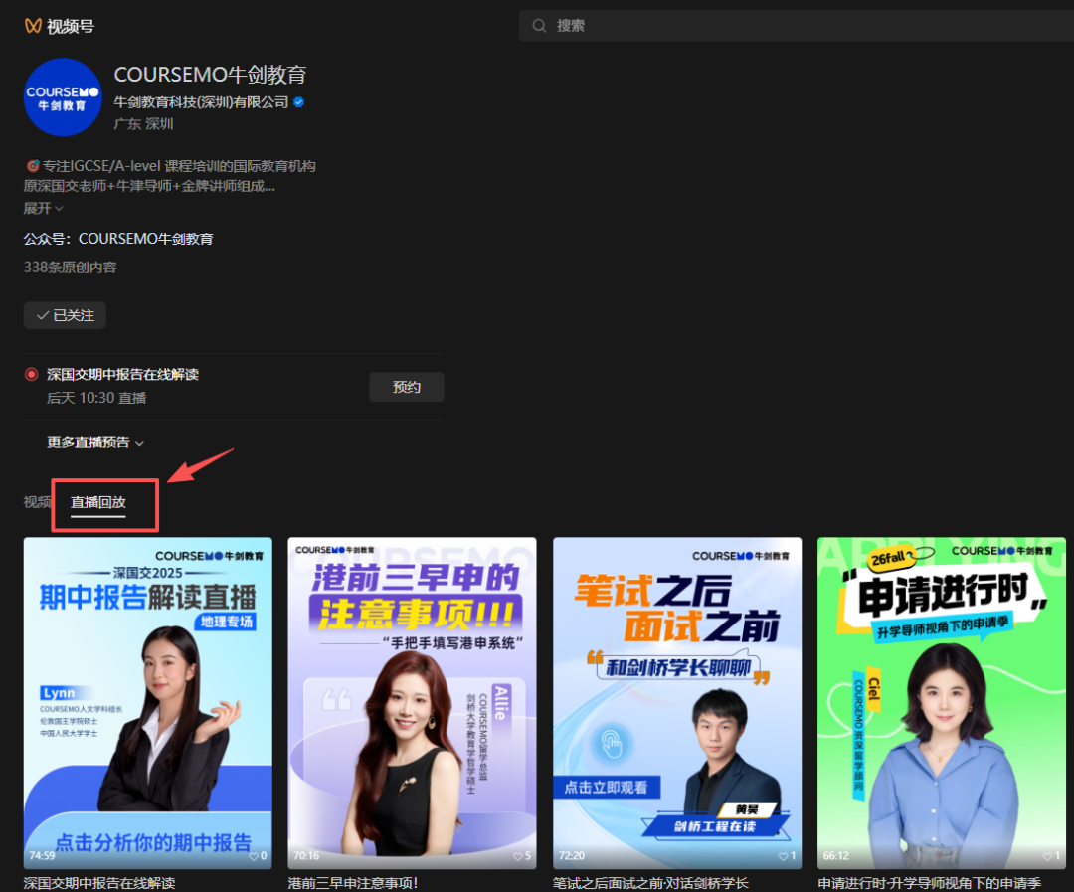
Task: Like the 72:20 replay heart icon
Action: pyautogui.click(x=783, y=856)
